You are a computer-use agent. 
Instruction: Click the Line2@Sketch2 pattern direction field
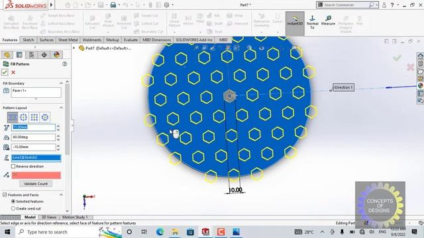coord(36,158)
